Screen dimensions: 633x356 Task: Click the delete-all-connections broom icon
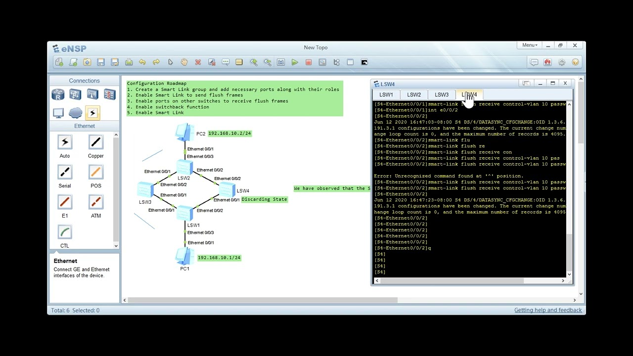pyautogui.click(x=212, y=62)
